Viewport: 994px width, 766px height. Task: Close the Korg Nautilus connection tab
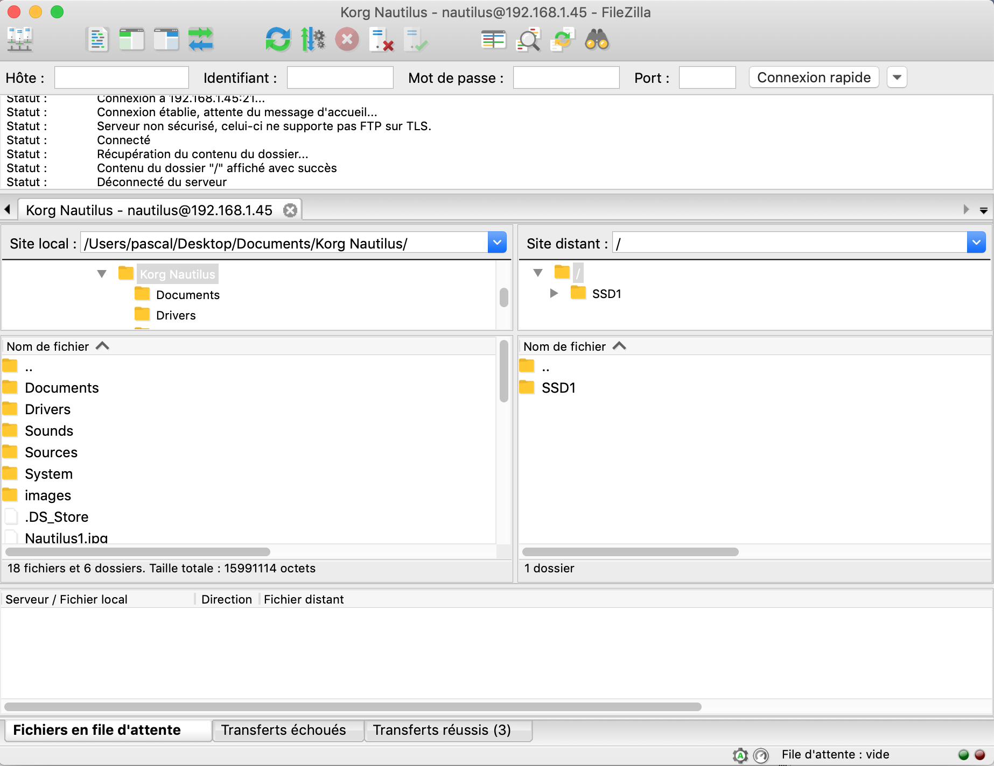click(x=290, y=210)
